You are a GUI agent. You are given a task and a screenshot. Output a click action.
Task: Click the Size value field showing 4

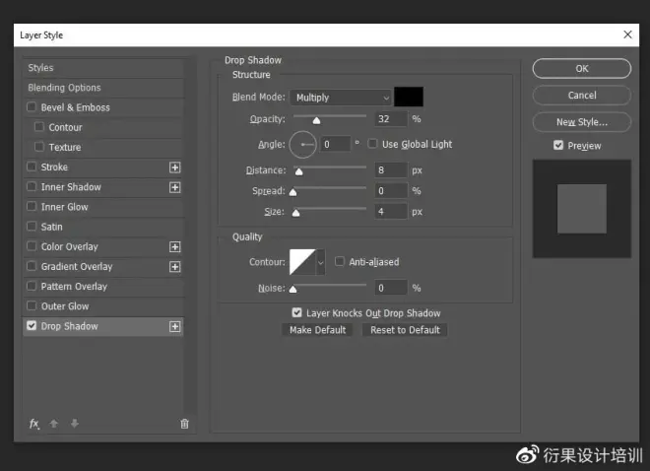pyautogui.click(x=391, y=212)
